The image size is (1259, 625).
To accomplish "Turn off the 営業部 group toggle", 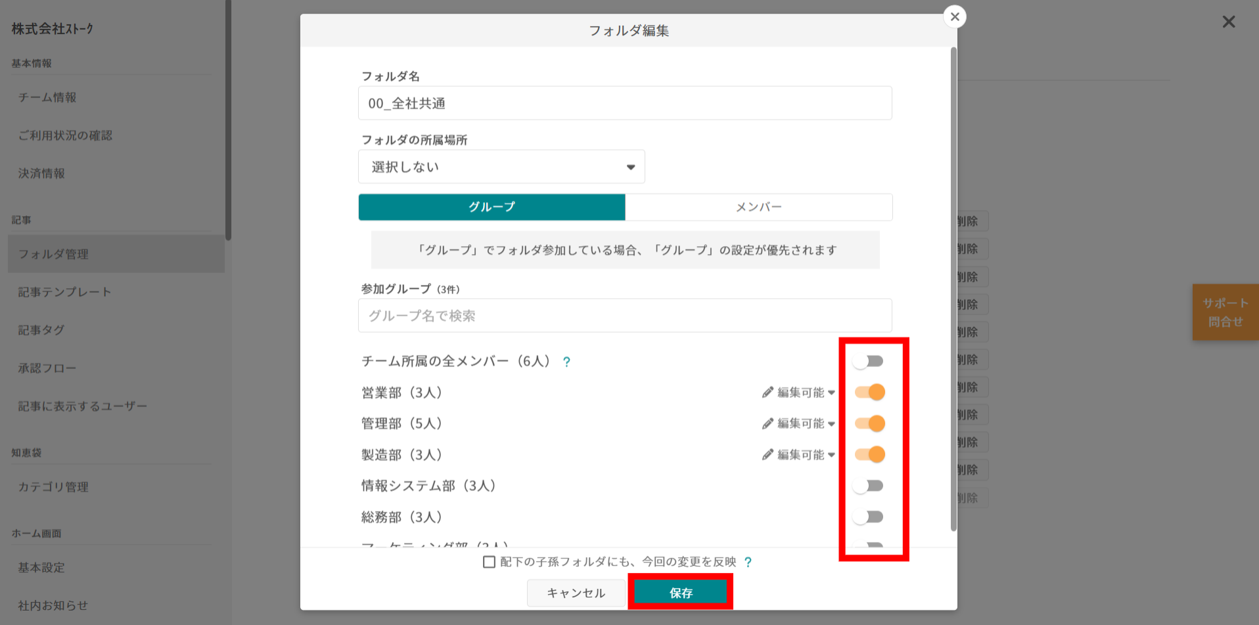I will tap(869, 392).
